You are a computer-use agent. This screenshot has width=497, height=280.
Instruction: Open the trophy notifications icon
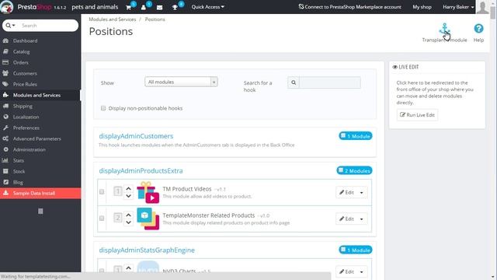click(175, 7)
